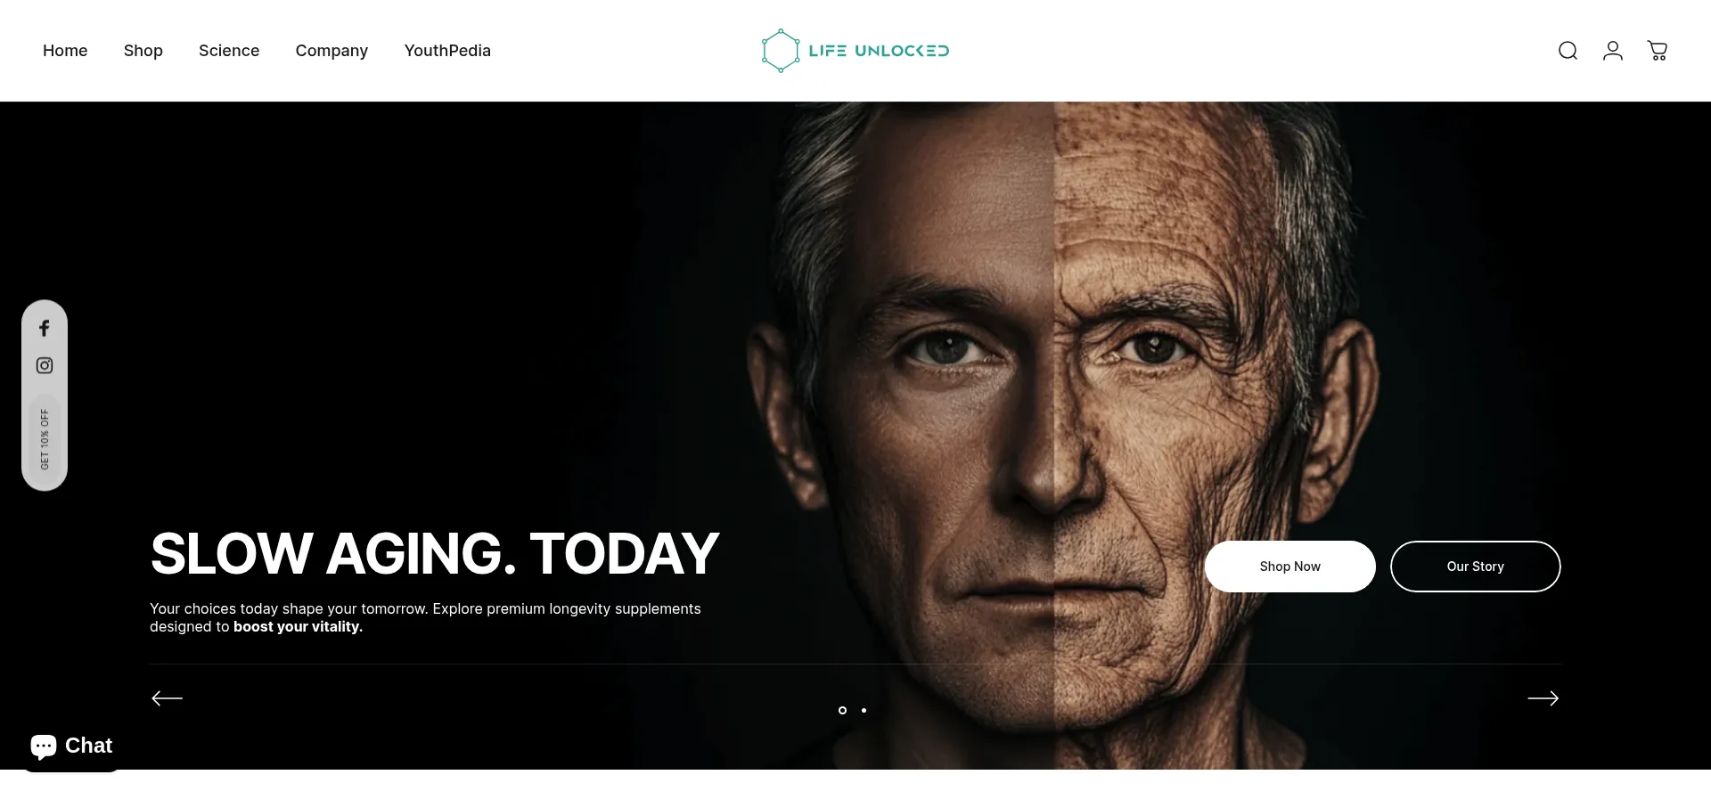Advance to next slide with right arrow

(x=1543, y=698)
